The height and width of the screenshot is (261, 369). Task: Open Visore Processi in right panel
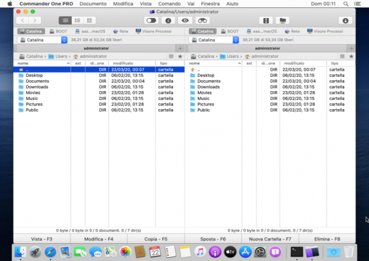325,31
